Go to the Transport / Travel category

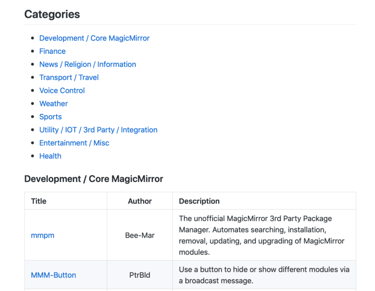69,78
